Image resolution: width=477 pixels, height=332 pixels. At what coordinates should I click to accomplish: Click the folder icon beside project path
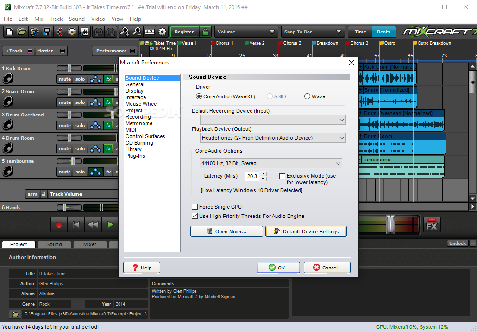15,314
